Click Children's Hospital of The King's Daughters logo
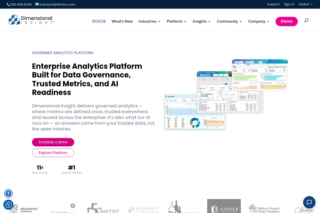The width and height of the screenshot is (320, 213). click(x=264, y=209)
